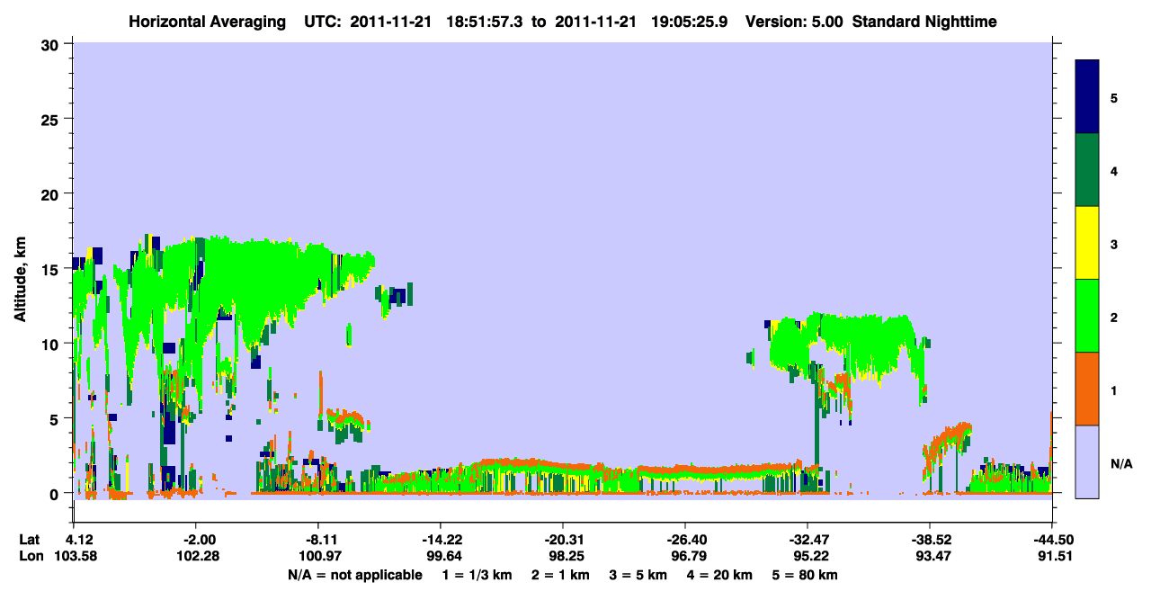The height and width of the screenshot is (600, 1169).
Task: Click the colorbar label 3
Action: [1114, 243]
